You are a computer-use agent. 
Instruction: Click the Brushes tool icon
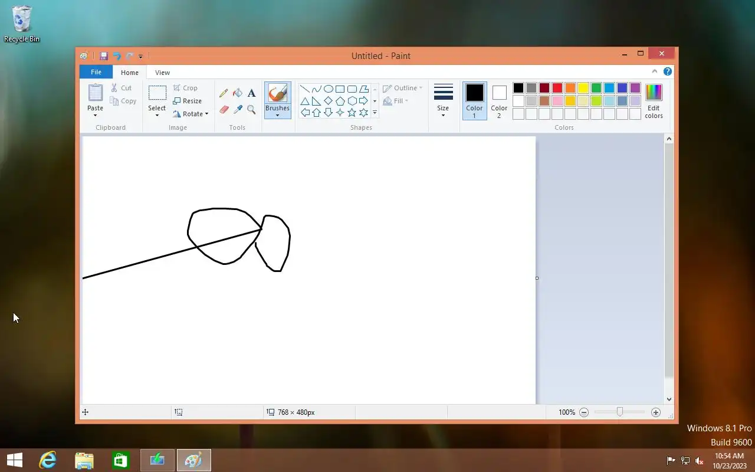277,93
